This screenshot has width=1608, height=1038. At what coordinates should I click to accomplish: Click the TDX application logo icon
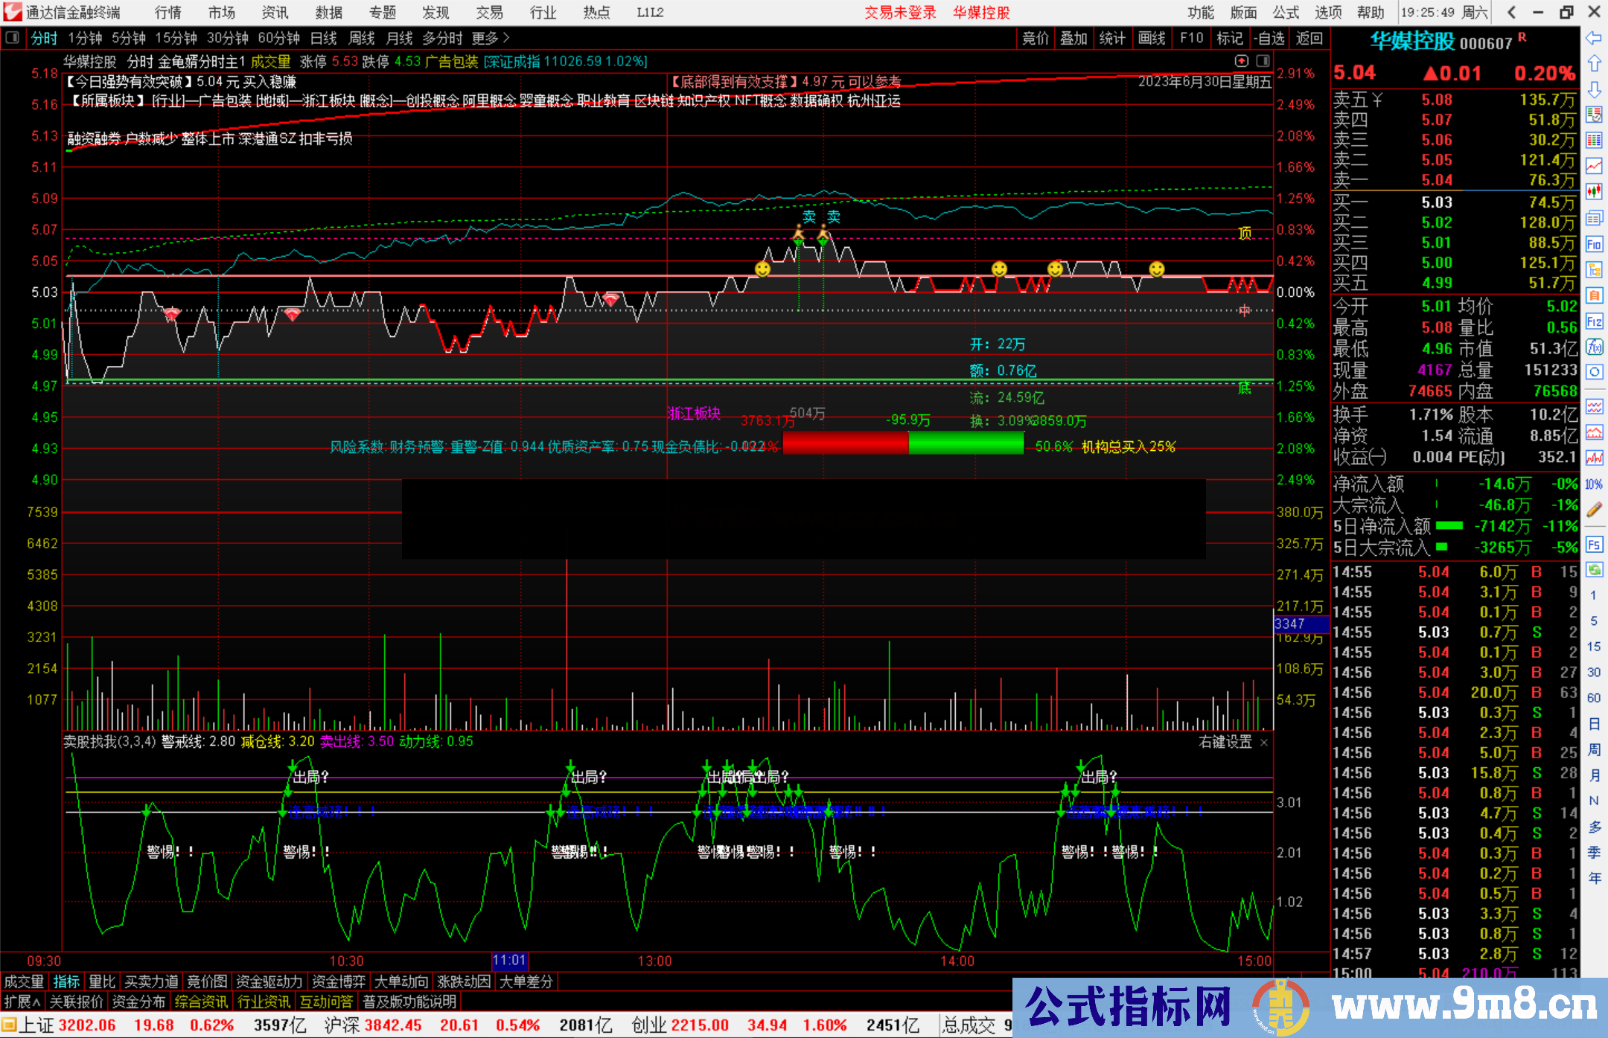(12, 12)
